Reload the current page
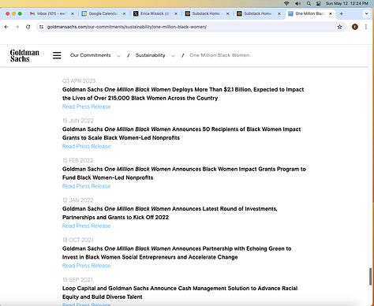Screen dimensions: 374x306 [28, 27]
